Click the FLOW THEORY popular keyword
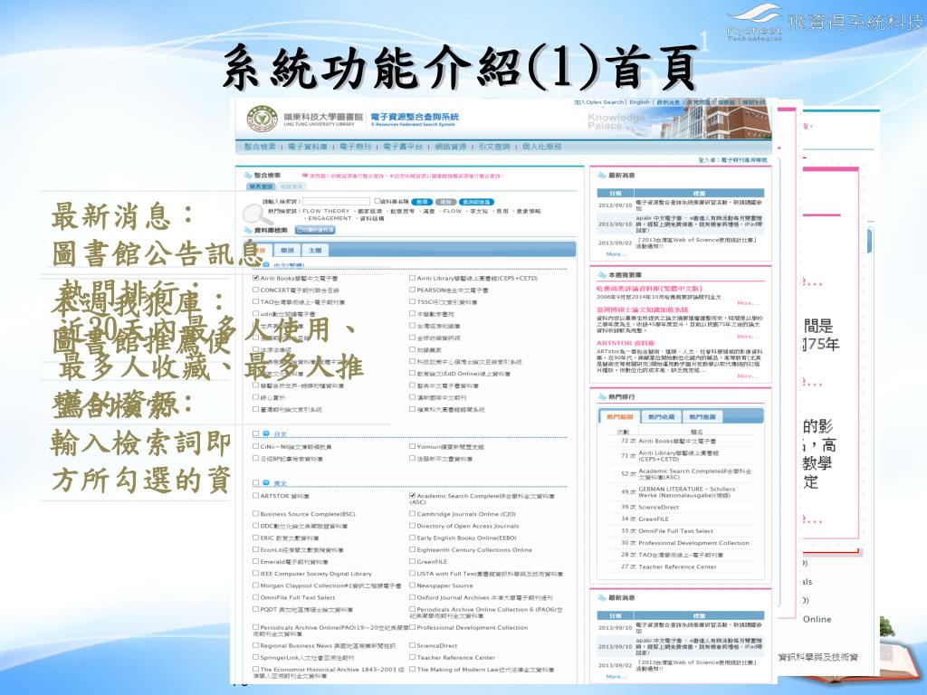This screenshot has width=927, height=695. (326, 211)
